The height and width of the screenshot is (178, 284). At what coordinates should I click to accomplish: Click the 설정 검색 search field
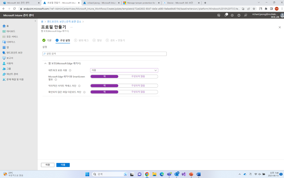pos(105,54)
